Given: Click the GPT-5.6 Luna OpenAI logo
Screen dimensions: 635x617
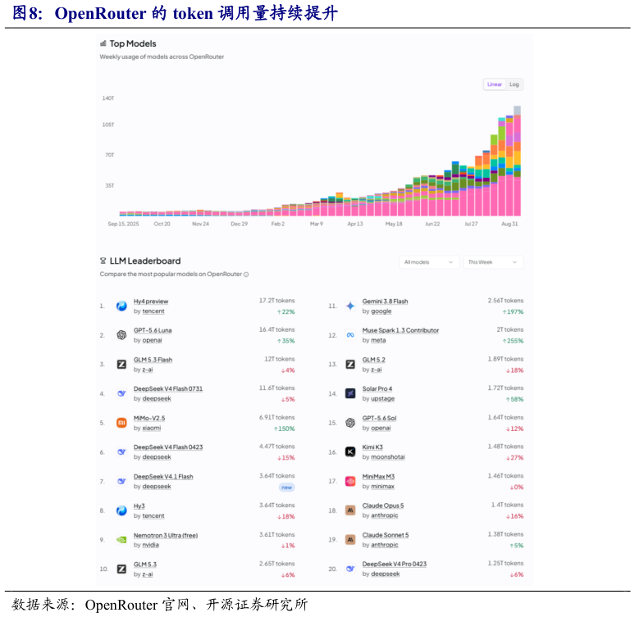Looking at the screenshot, I should coord(121,335).
